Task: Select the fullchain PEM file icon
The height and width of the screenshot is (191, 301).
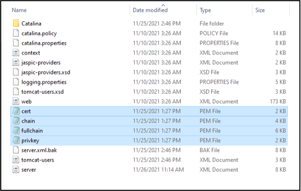Action: coord(16,131)
